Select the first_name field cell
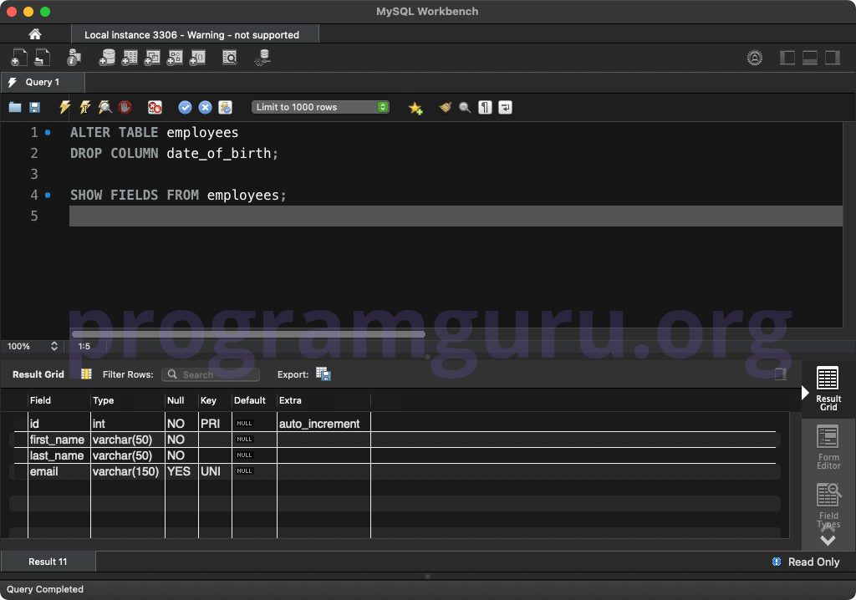 point(59,440)
